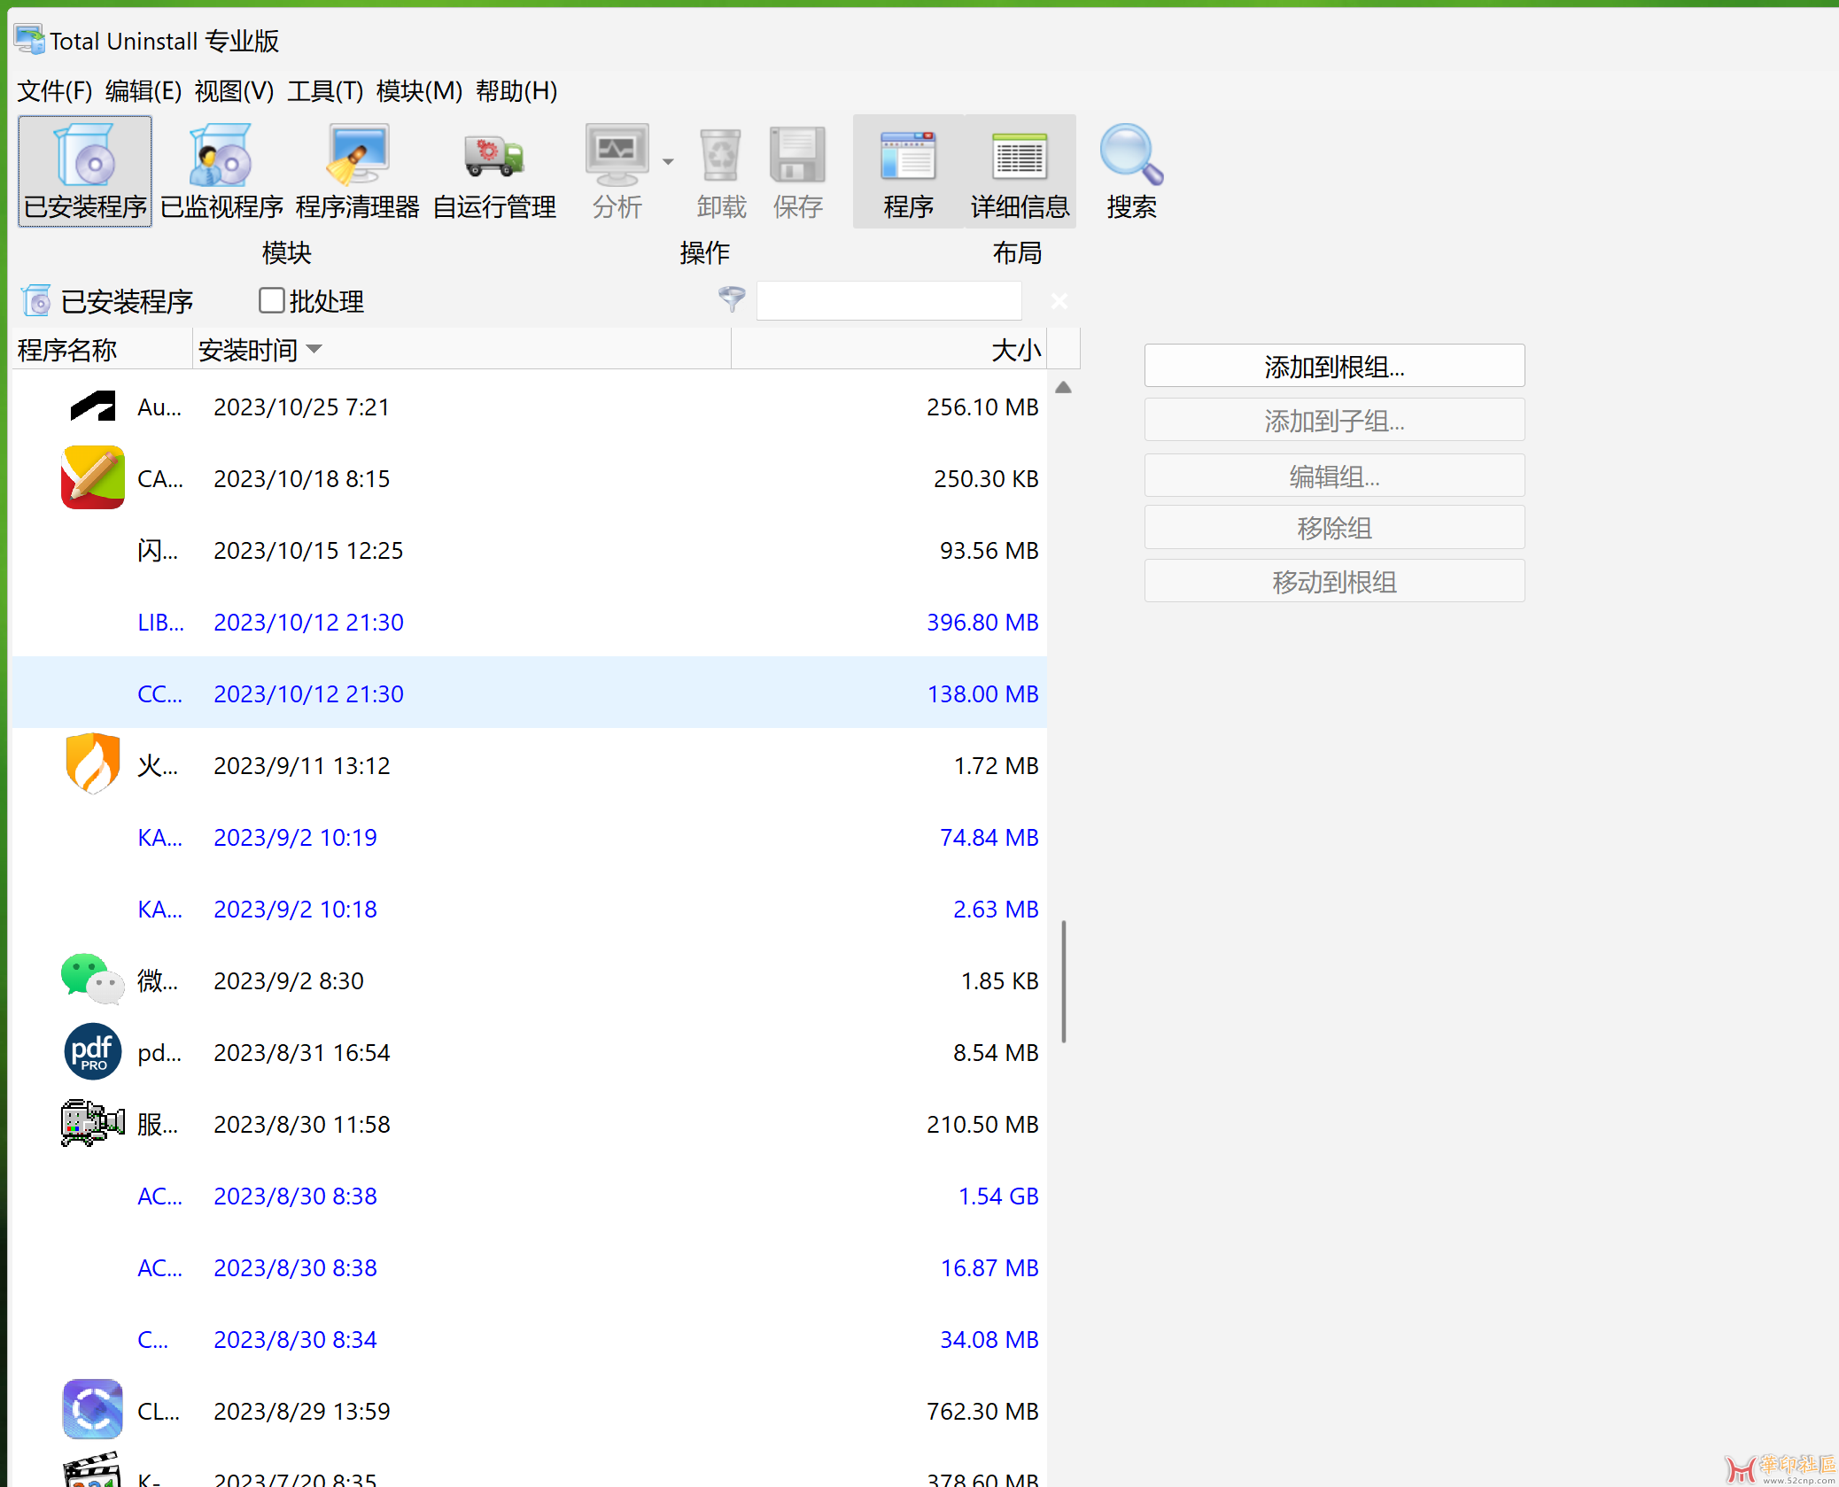Click the 762.30 MB size value
This screenshot has height=1487, width=1839.
pos(982,1410)
